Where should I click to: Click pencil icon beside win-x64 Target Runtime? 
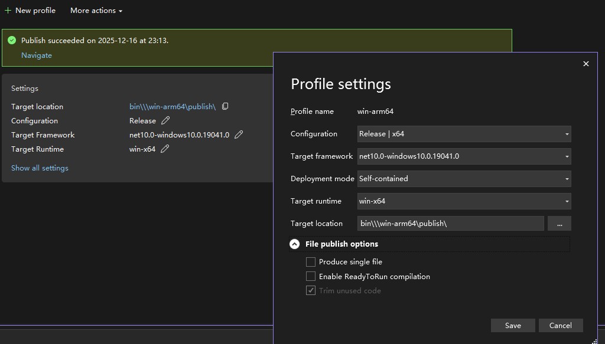coord(165,149)
